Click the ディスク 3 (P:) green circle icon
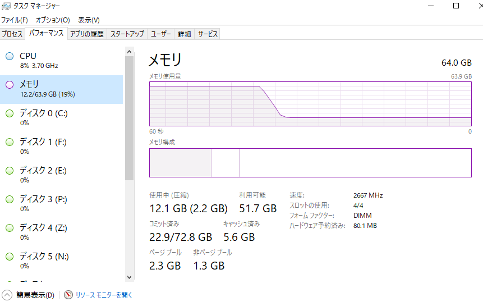483x306 pixels. click(10, 199)
